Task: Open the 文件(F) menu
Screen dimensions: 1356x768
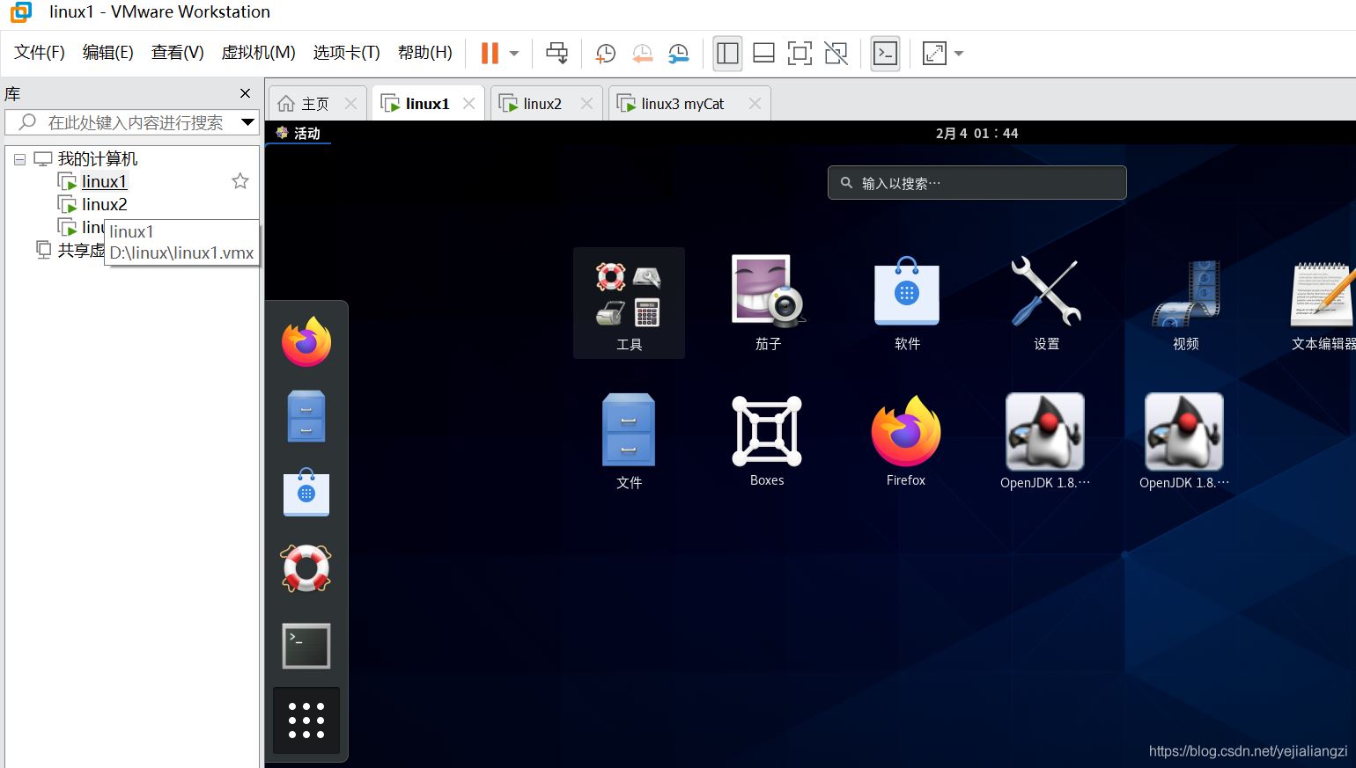Action: (40, 53)
